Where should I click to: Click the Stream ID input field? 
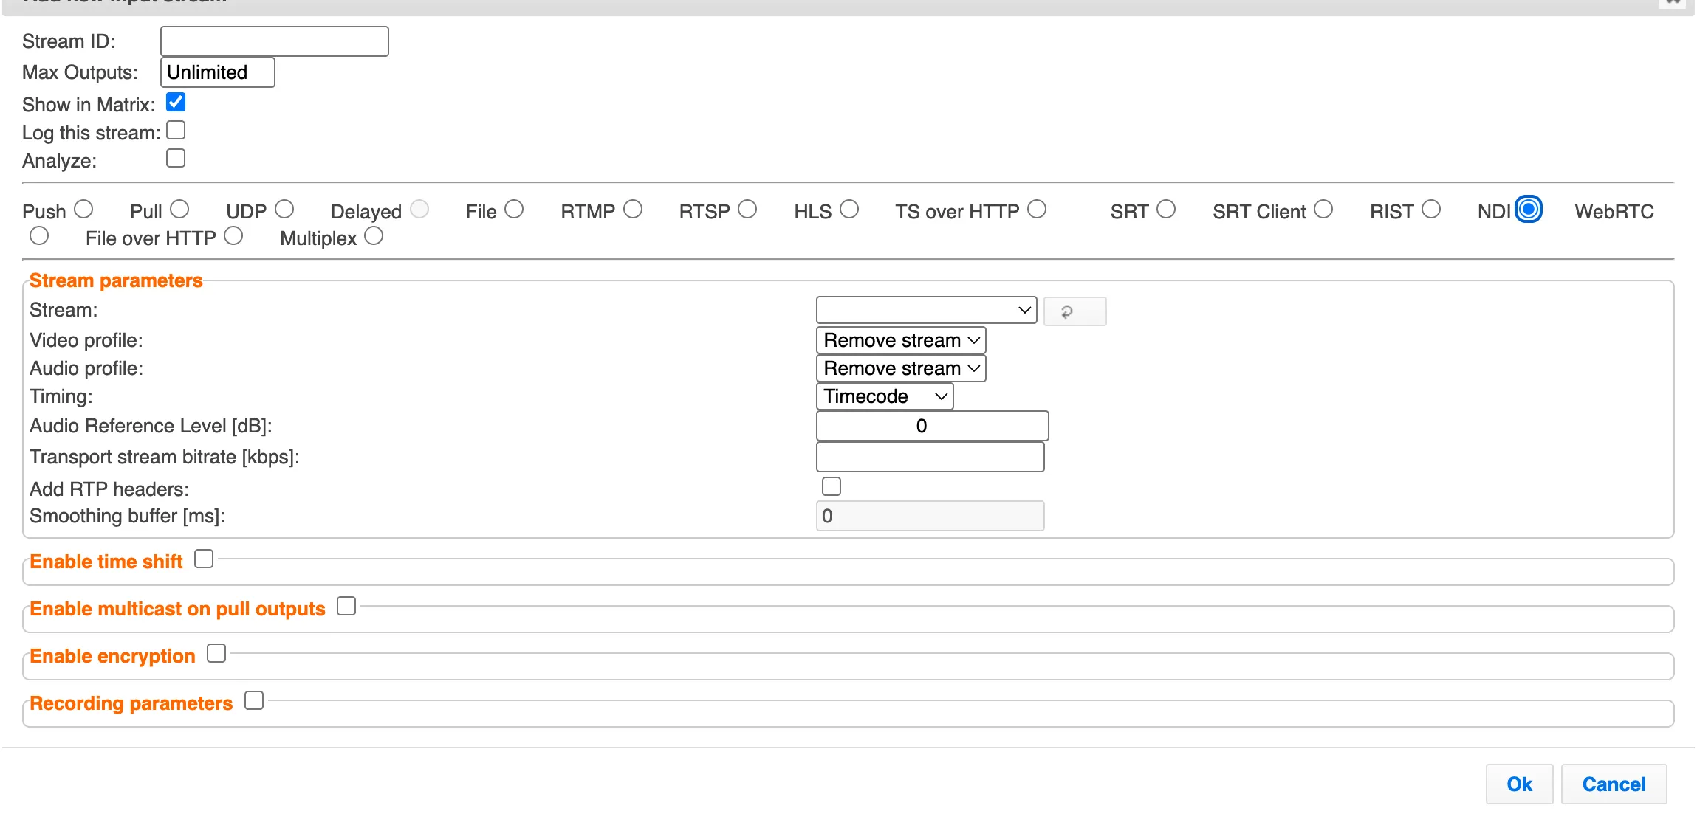click(275, 41)
